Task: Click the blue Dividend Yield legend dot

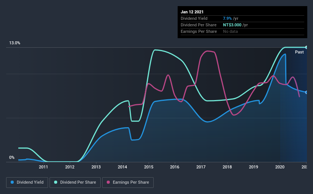Action: tap(12, 183)
